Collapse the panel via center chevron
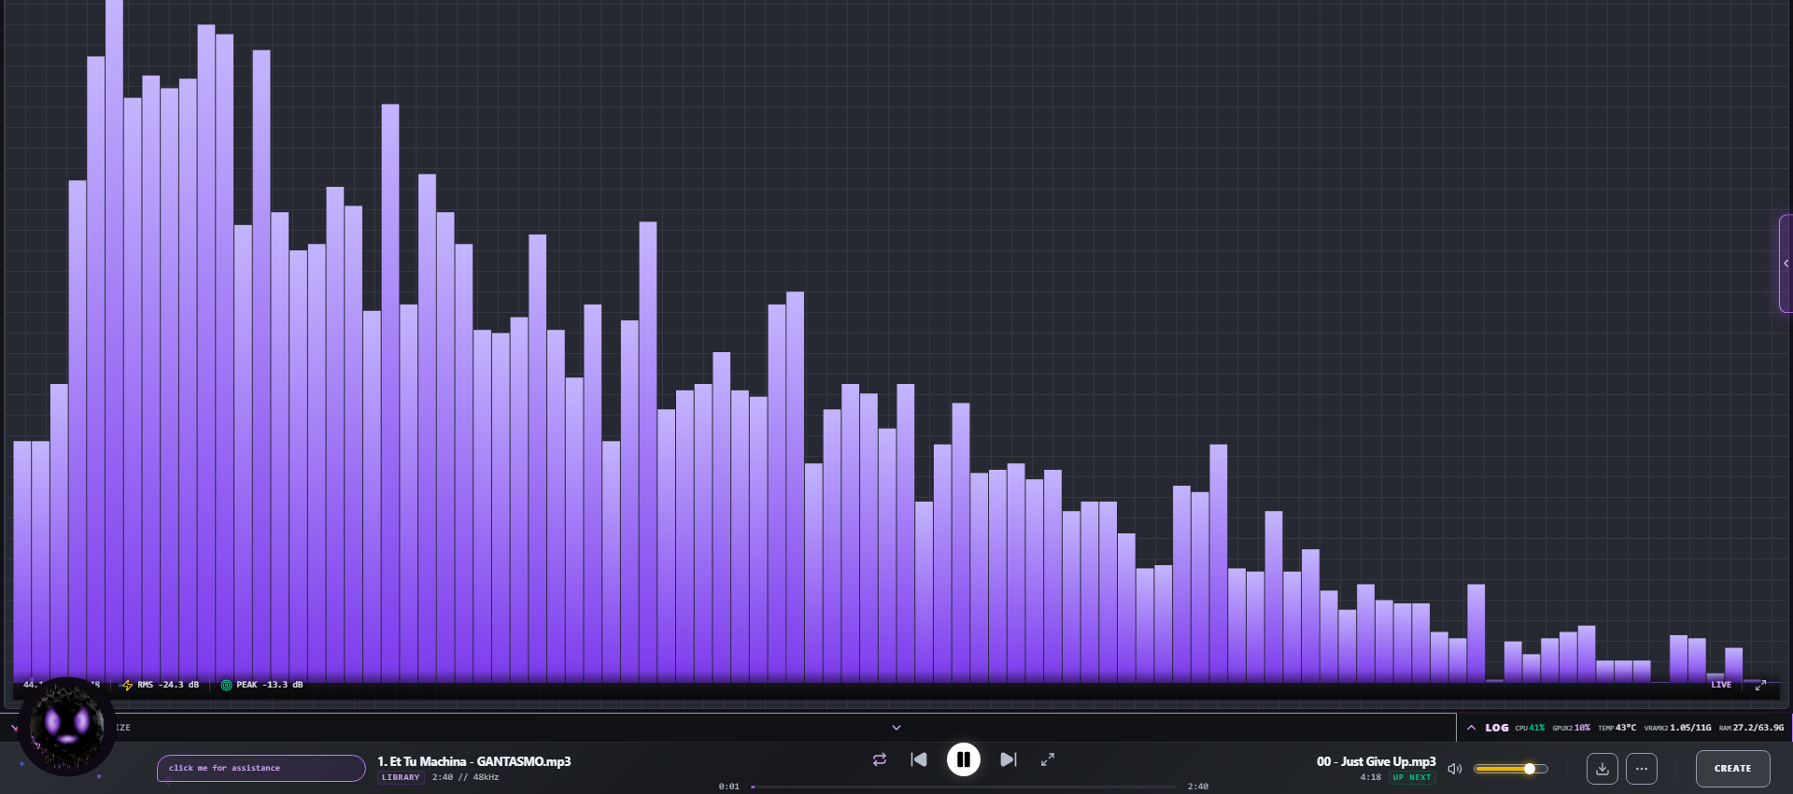Screen dimensions: 1793x794 point(896,728)
